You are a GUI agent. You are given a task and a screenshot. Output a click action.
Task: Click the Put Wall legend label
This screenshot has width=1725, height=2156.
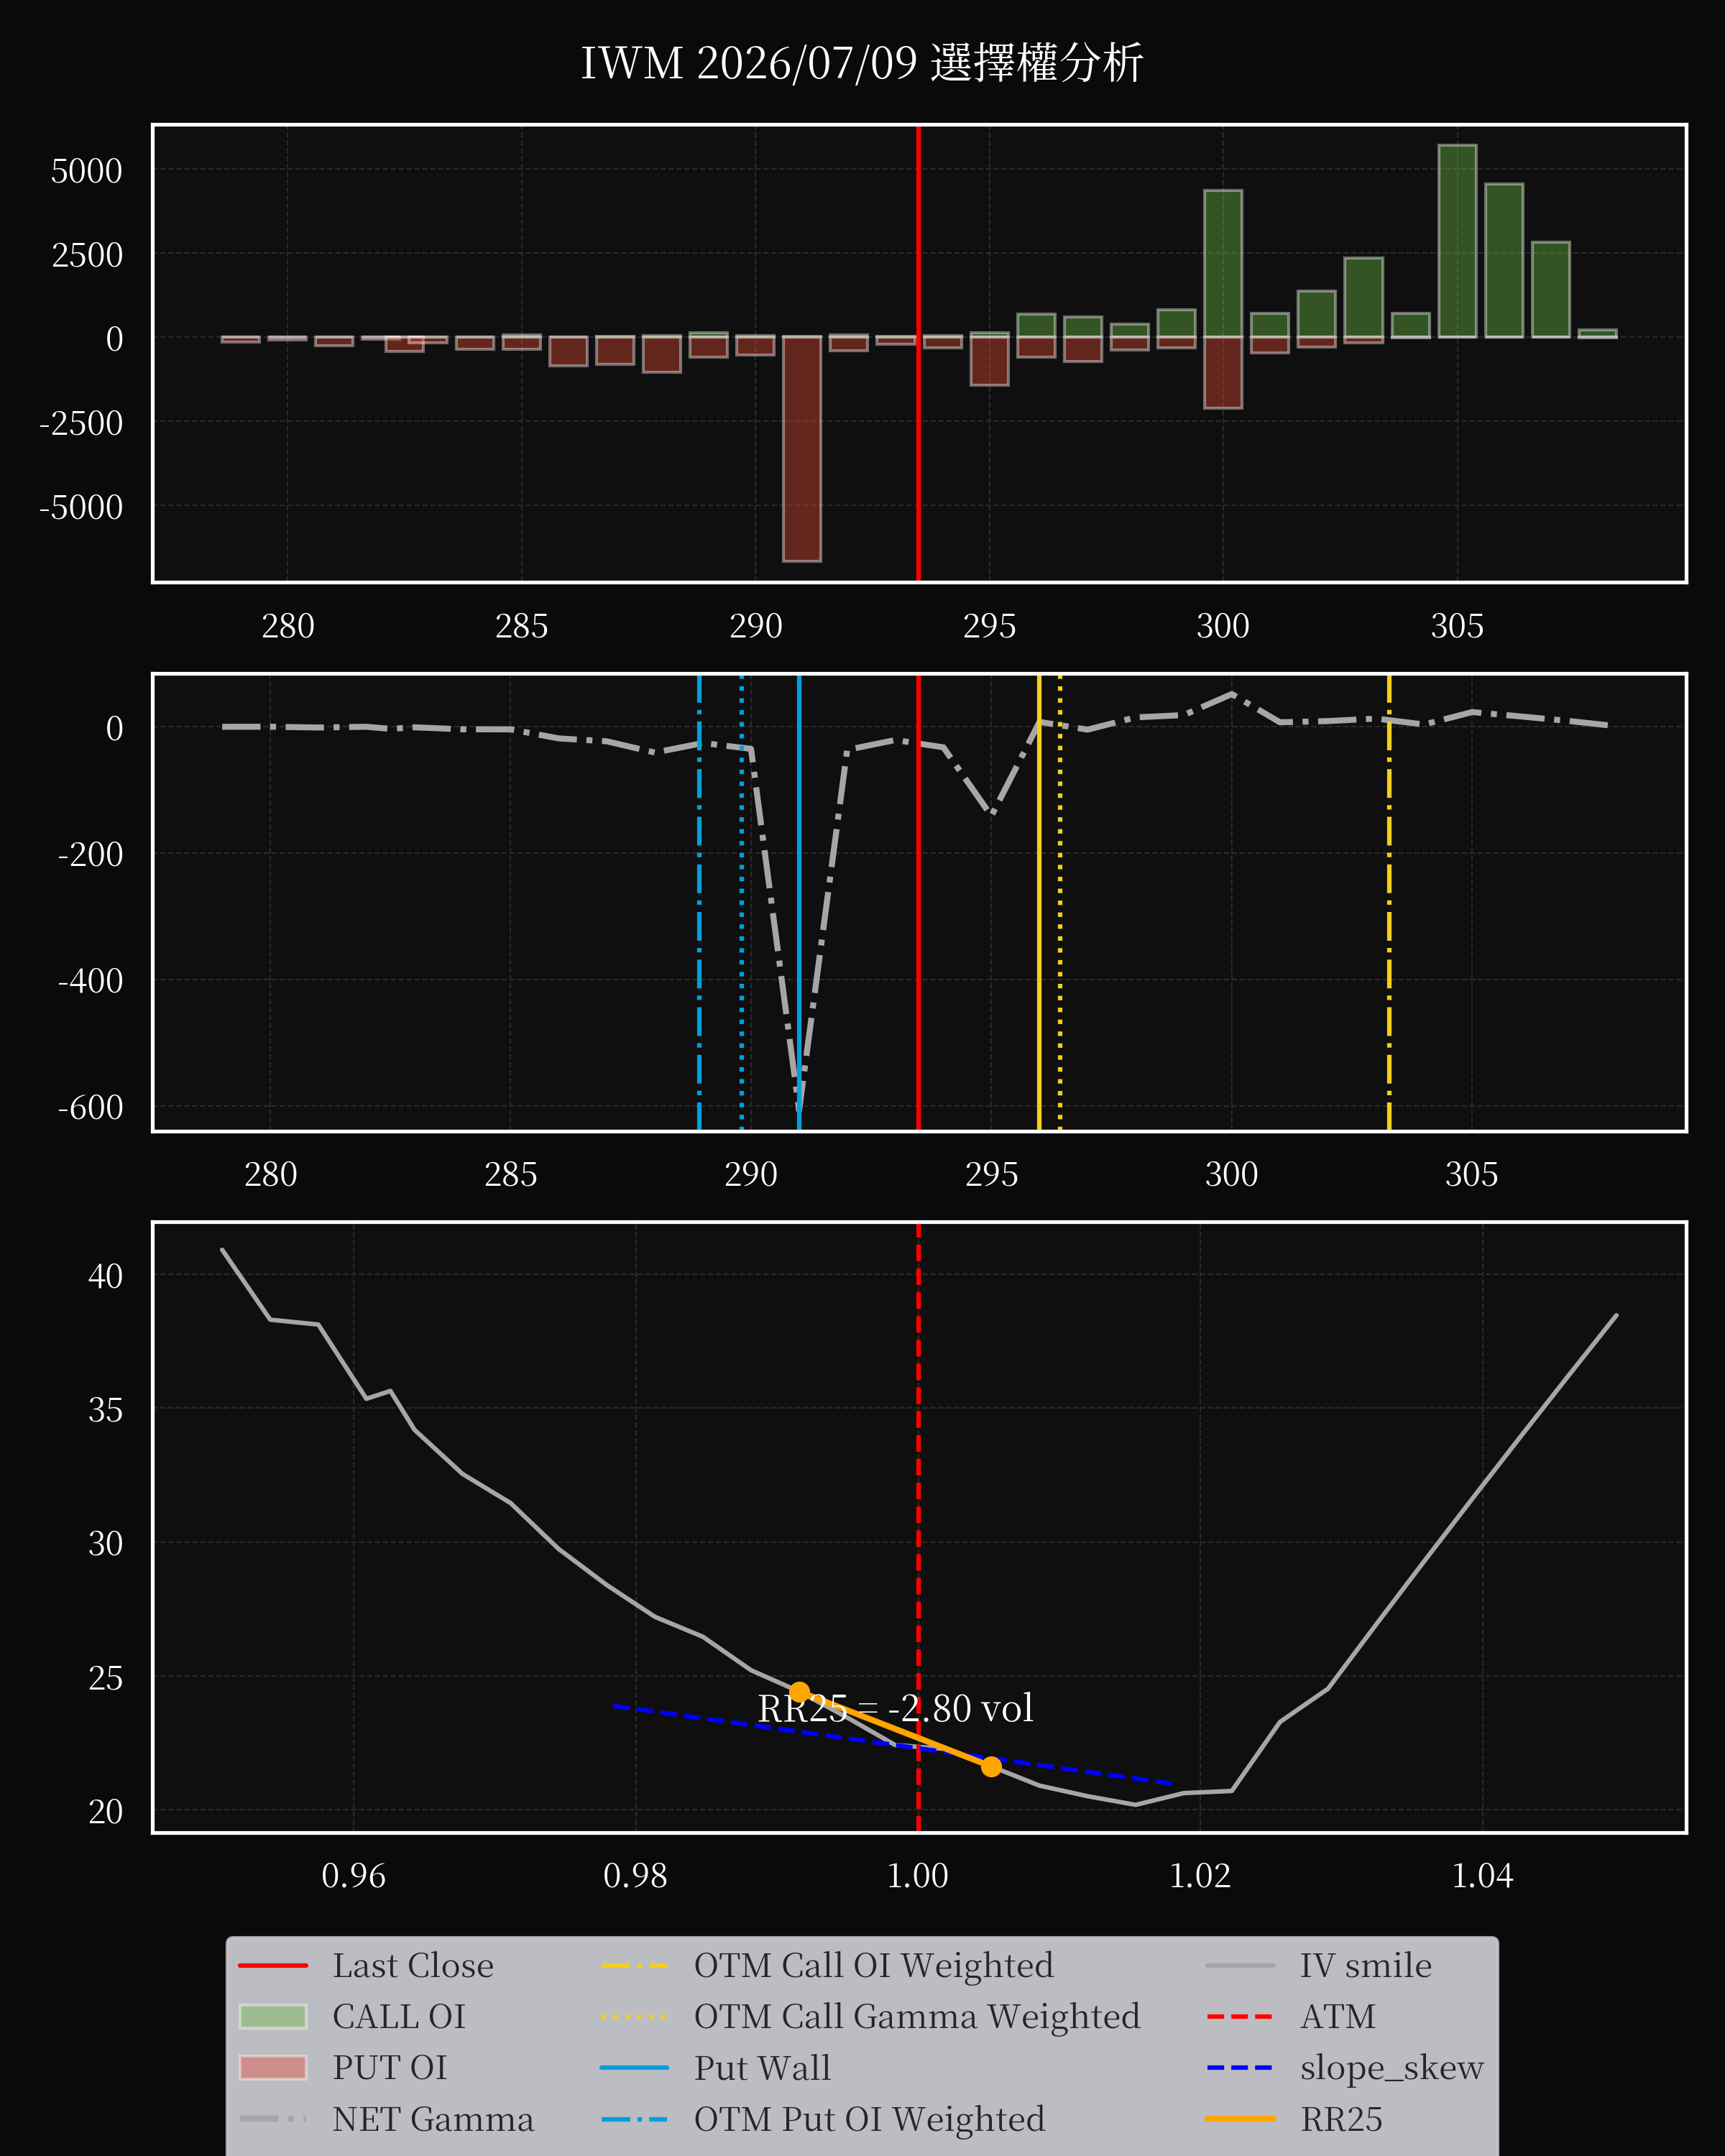tap(763, 2068)
